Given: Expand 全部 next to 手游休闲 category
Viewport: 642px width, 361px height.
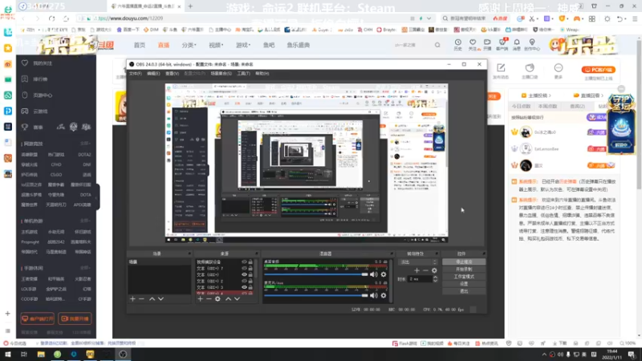Looking at the screenshot, I should 85,268.
